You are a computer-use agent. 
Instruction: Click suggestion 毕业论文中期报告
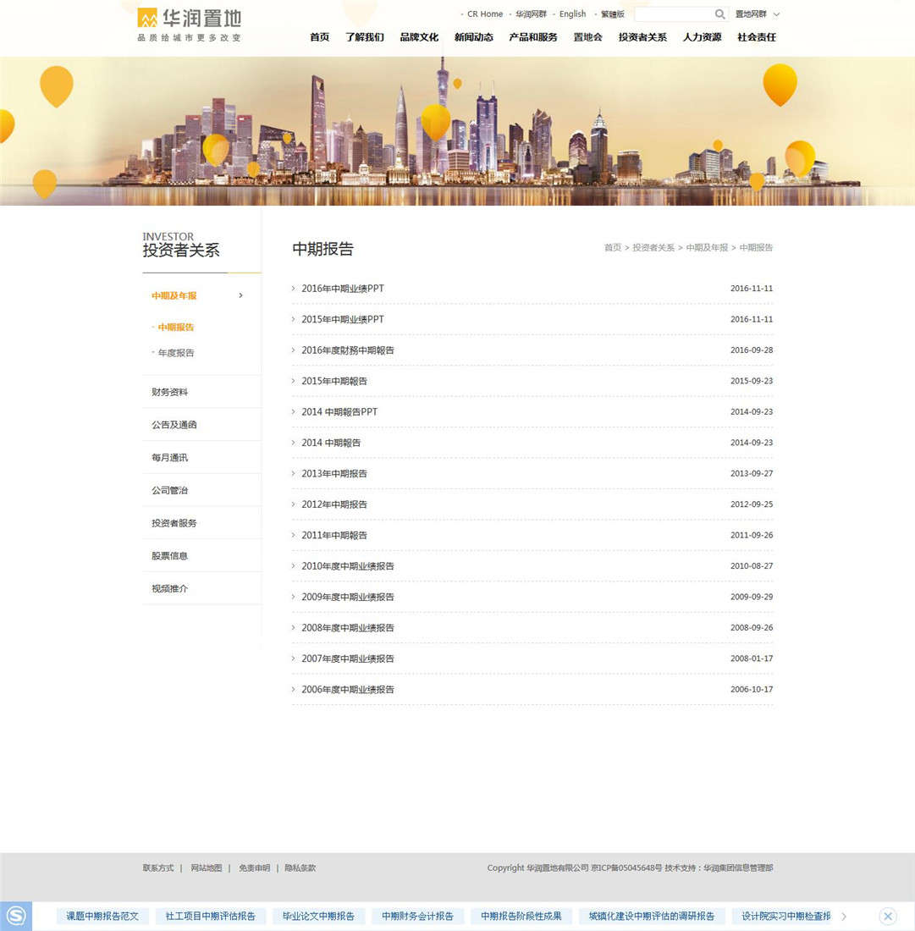point(318,916)
